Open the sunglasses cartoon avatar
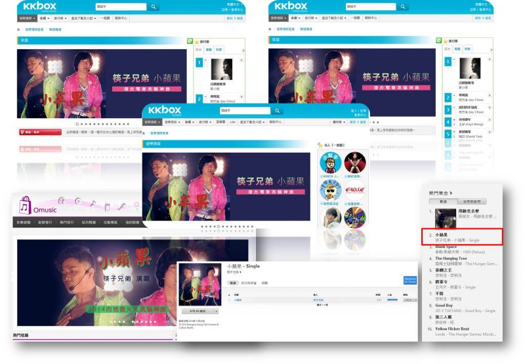Viewport: 525px width, 364px height. click(x=331, y=190)
